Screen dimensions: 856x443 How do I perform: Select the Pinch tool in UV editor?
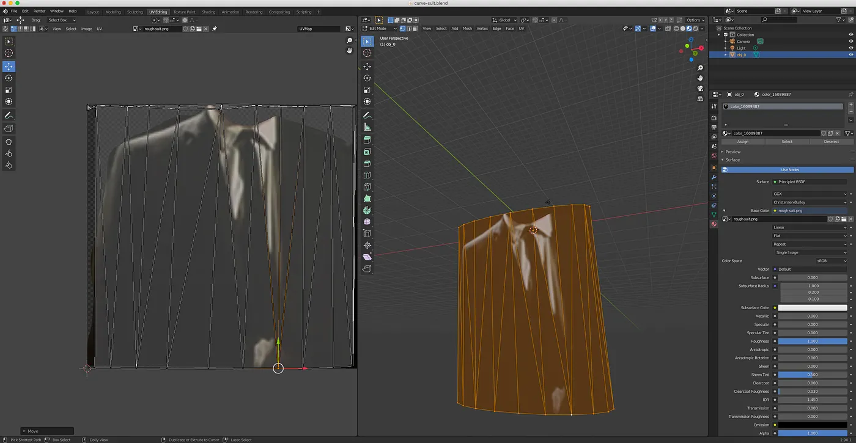(9, 165)
